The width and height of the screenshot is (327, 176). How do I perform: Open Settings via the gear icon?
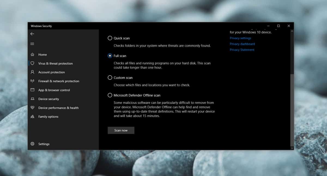click(x=32, y=144)
